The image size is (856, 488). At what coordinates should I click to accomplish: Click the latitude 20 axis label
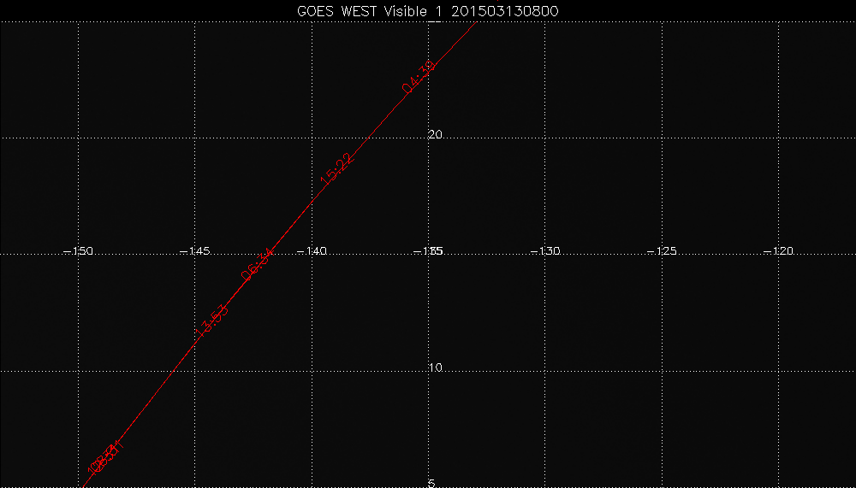click(x=435, y=135)
